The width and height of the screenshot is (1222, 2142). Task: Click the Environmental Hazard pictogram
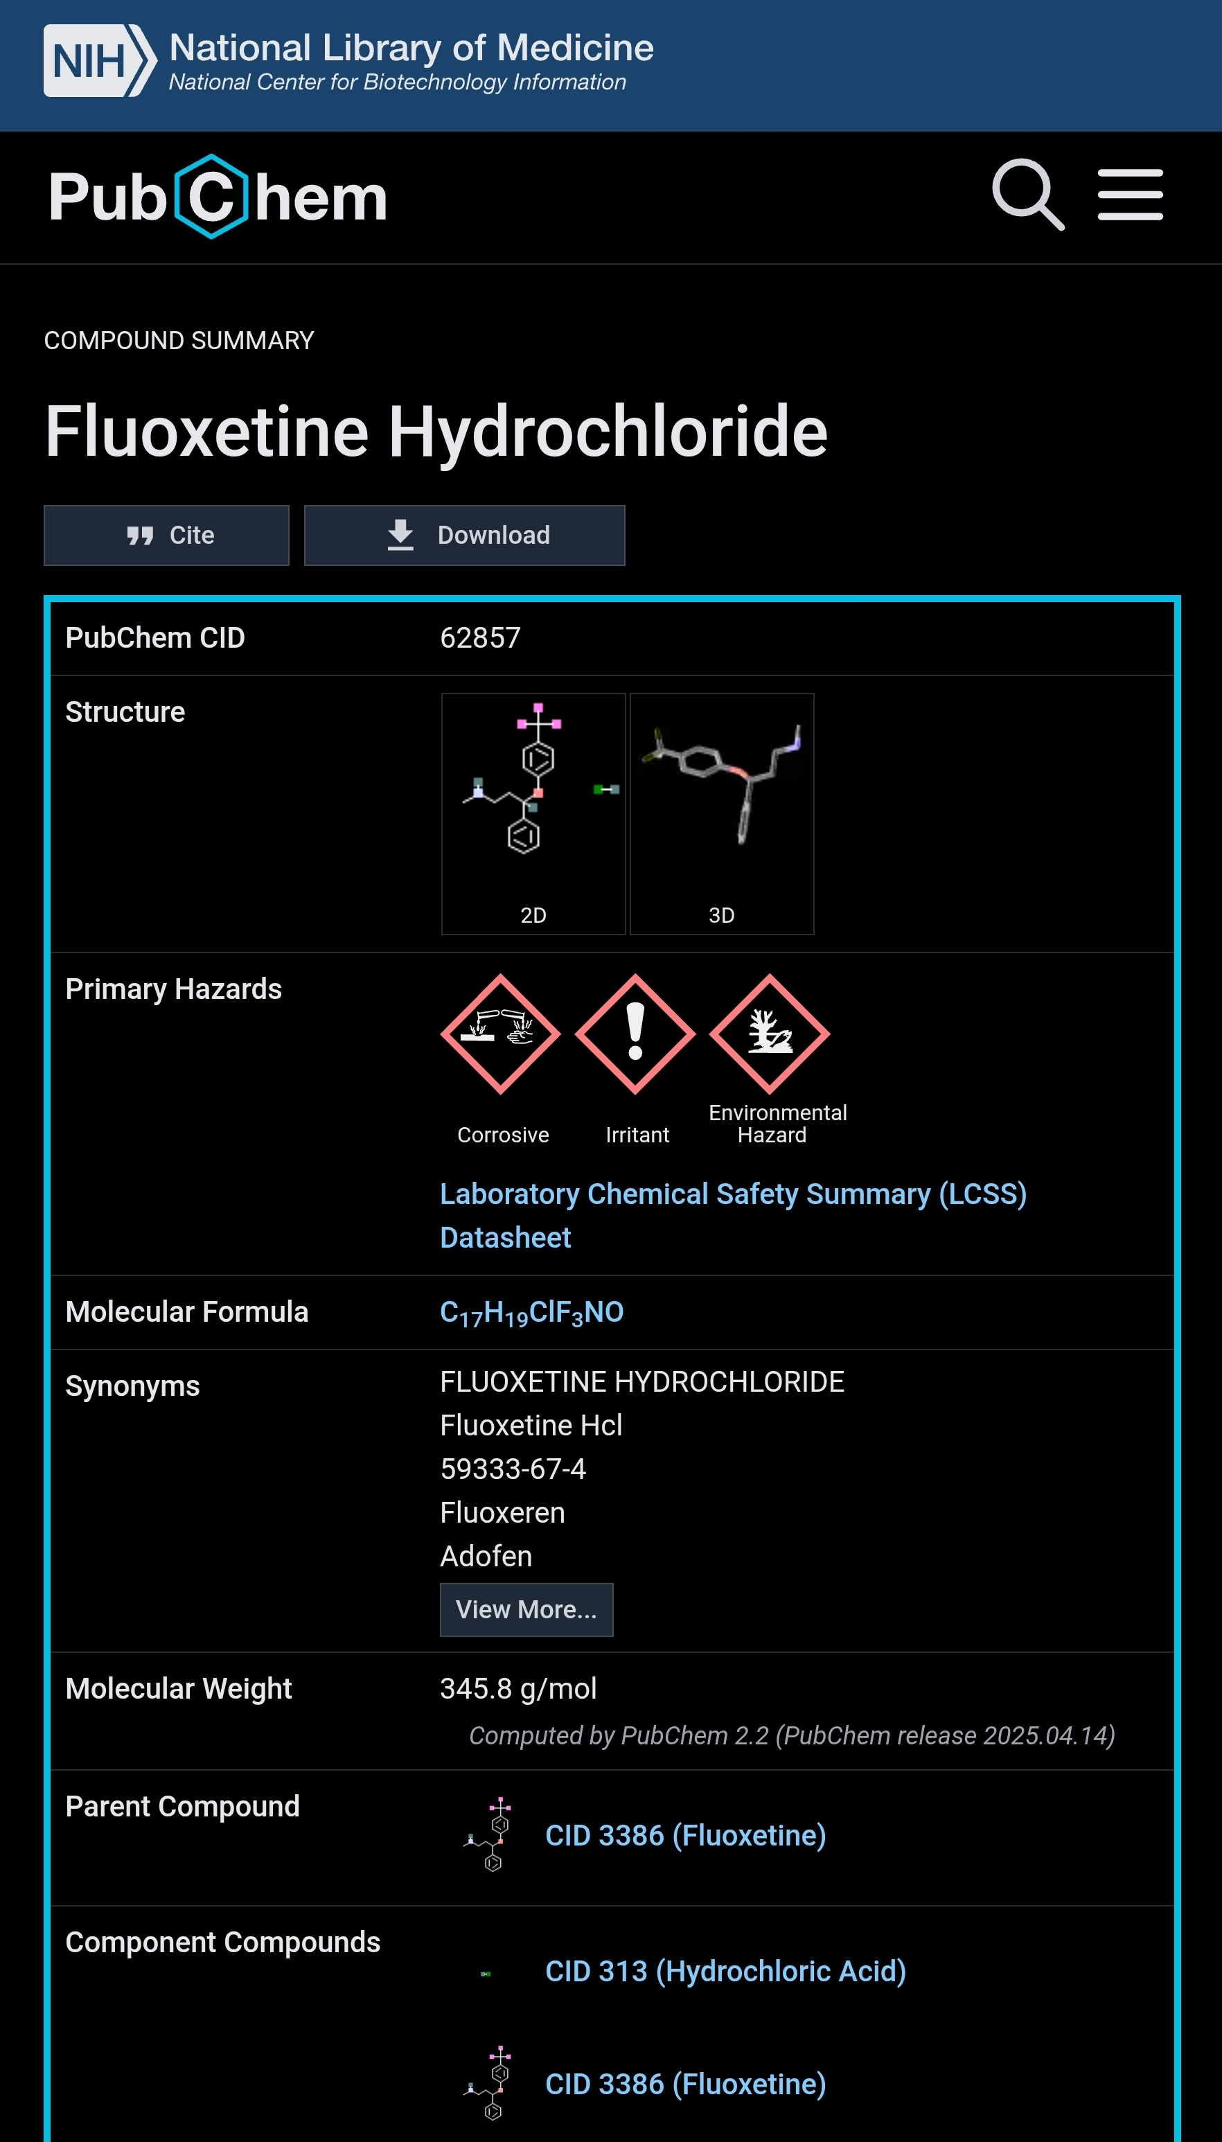(x=770, y=1034)
